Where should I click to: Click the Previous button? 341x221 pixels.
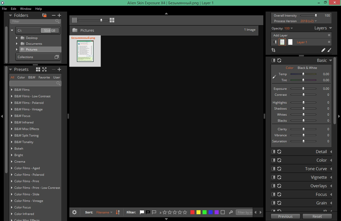tap(285, 216)
